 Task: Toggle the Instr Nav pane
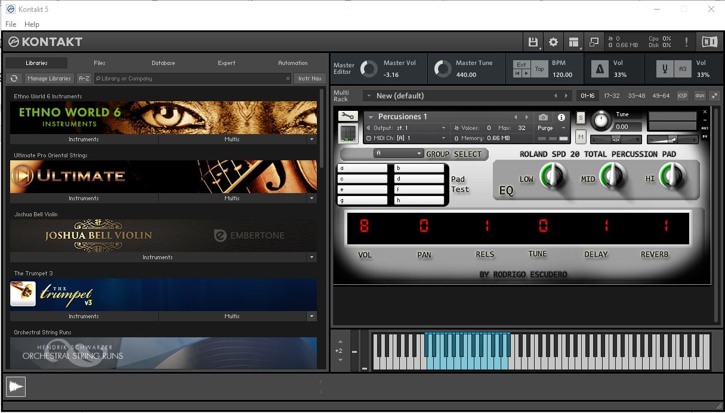tap(310, 78)
